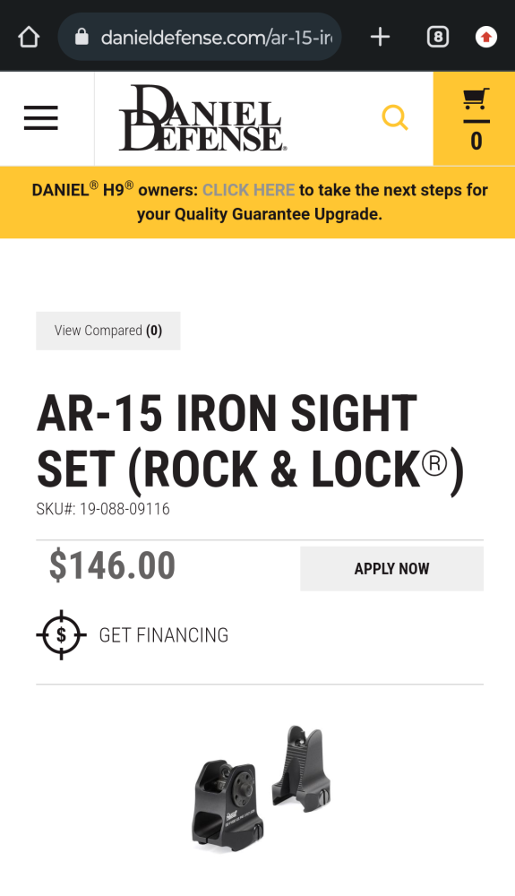Image resolution: width=515 pixels, height=896 pixels.
Task: Tap the dollar crosshair financing icon
Action: pos(61,635)
